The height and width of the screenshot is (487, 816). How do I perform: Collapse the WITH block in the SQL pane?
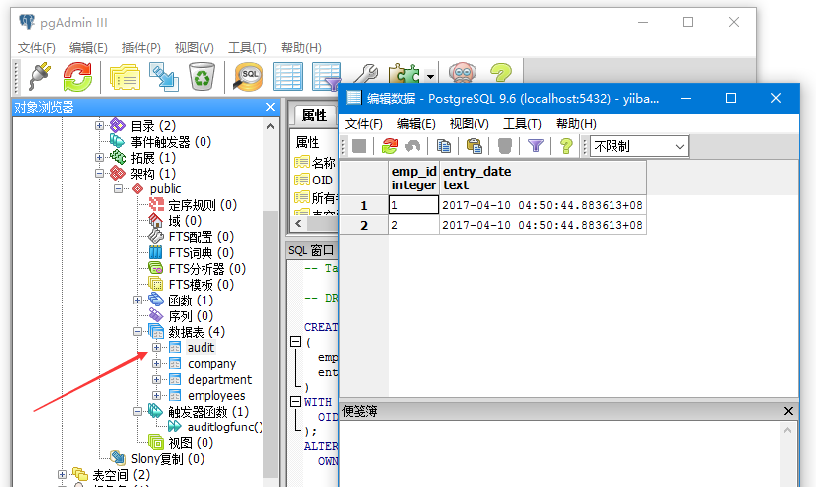click(295, 402)
